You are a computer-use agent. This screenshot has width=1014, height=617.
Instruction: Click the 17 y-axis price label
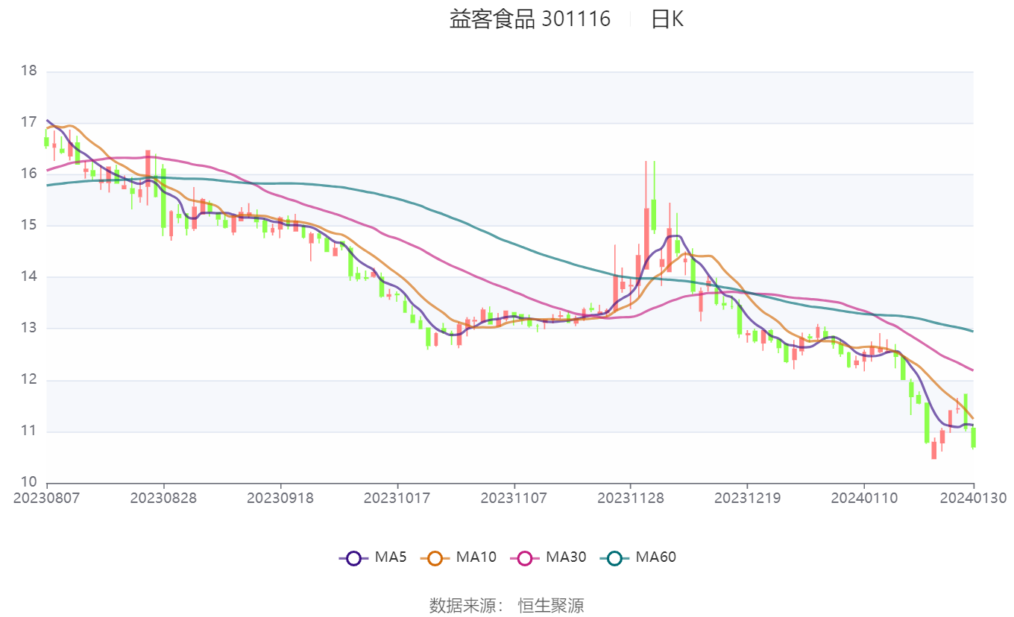tap(29, 123)
